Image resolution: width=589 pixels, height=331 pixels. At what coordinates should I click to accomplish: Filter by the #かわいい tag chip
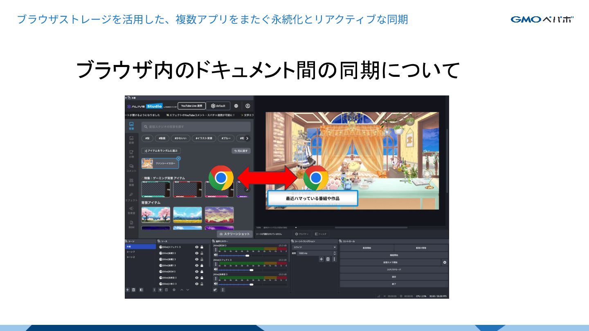coord(181,139)
